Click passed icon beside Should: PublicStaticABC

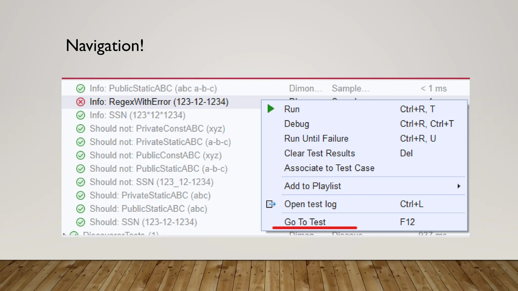[x=80, y=209]
